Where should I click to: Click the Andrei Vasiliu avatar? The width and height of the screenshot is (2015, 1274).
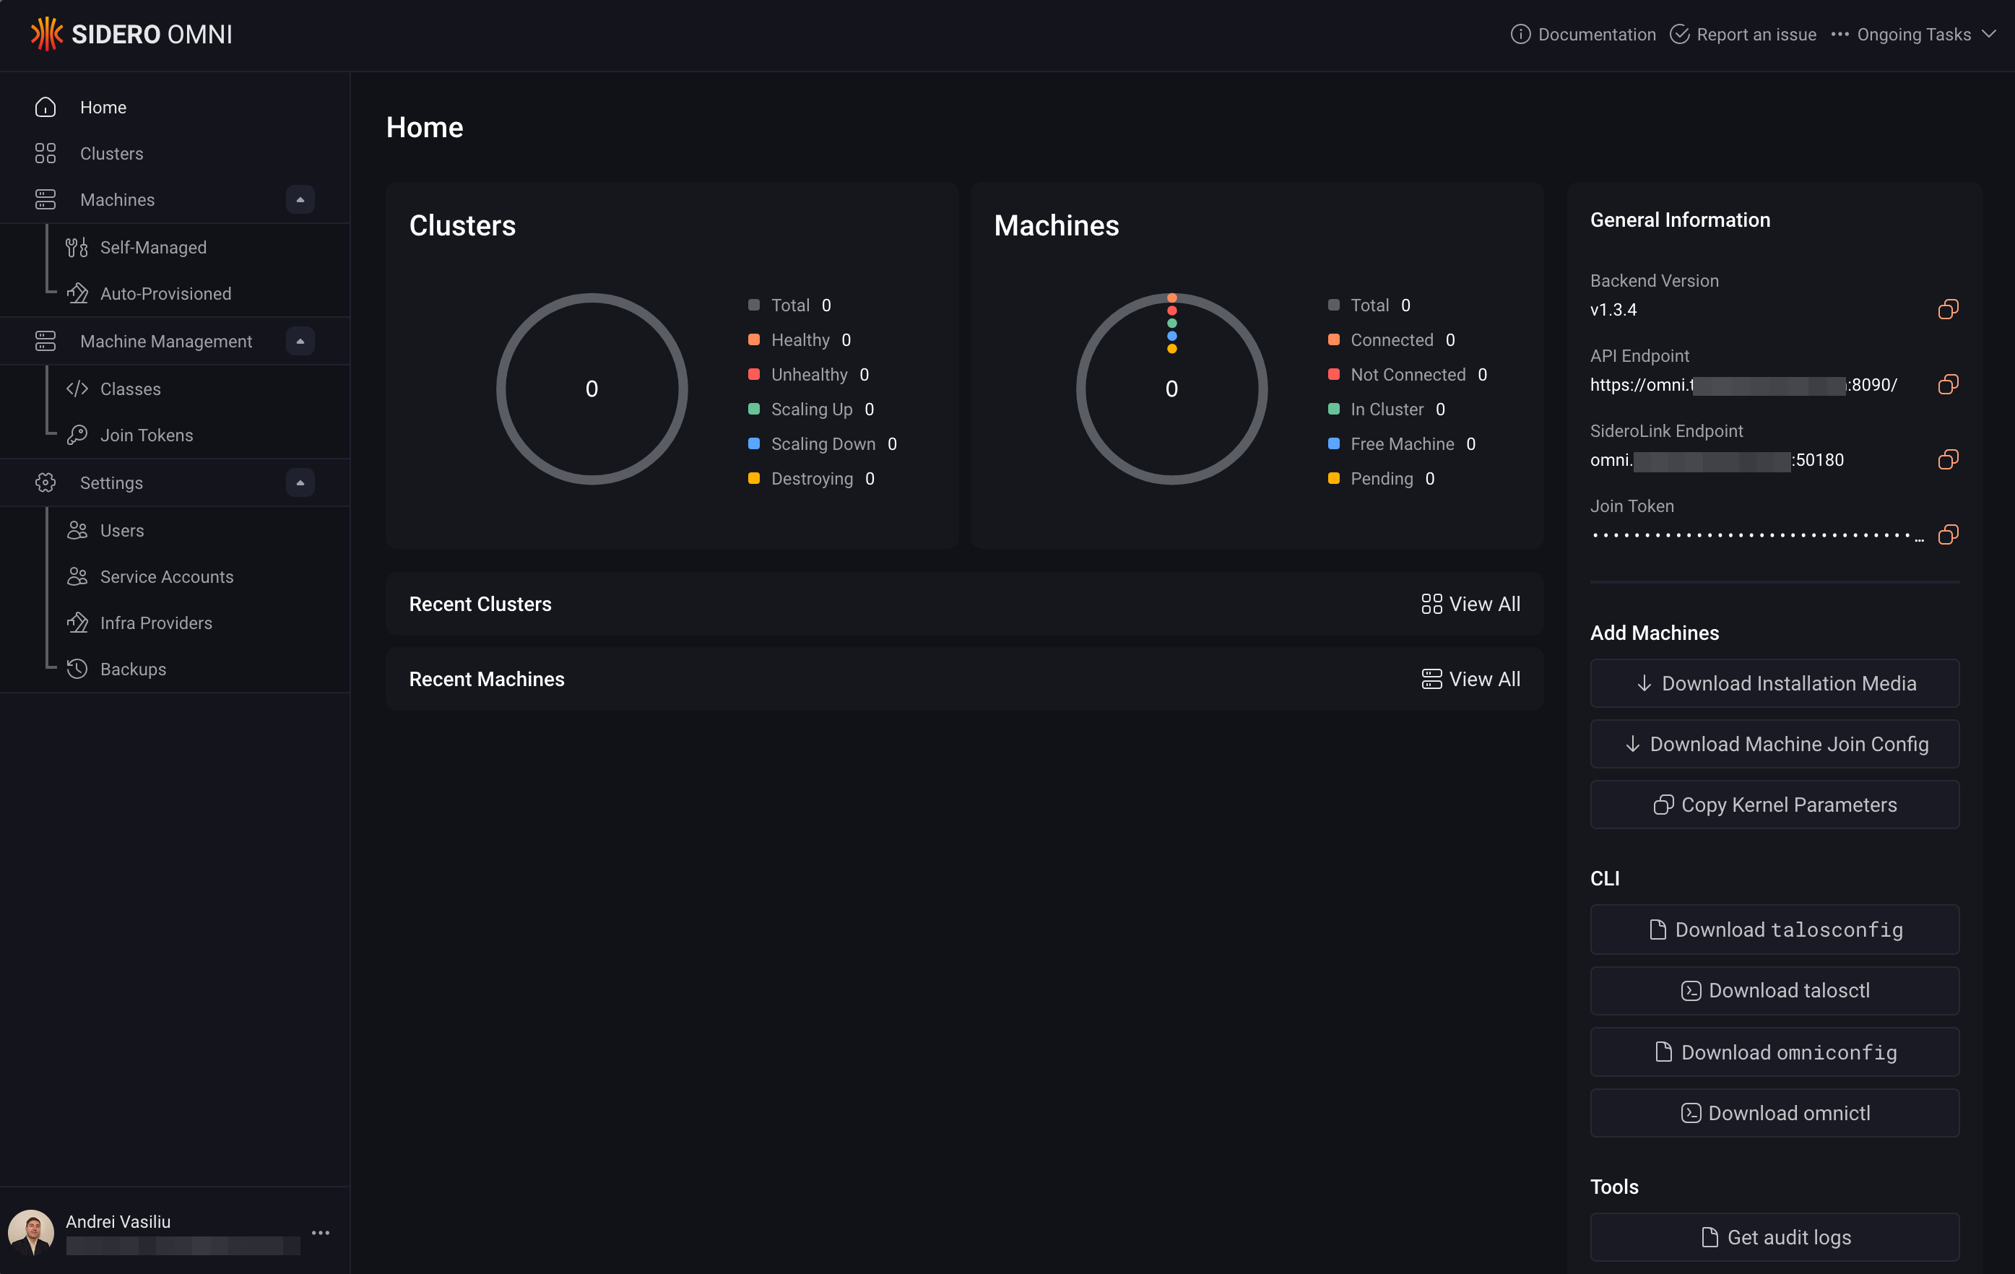tap(31, 1232)
